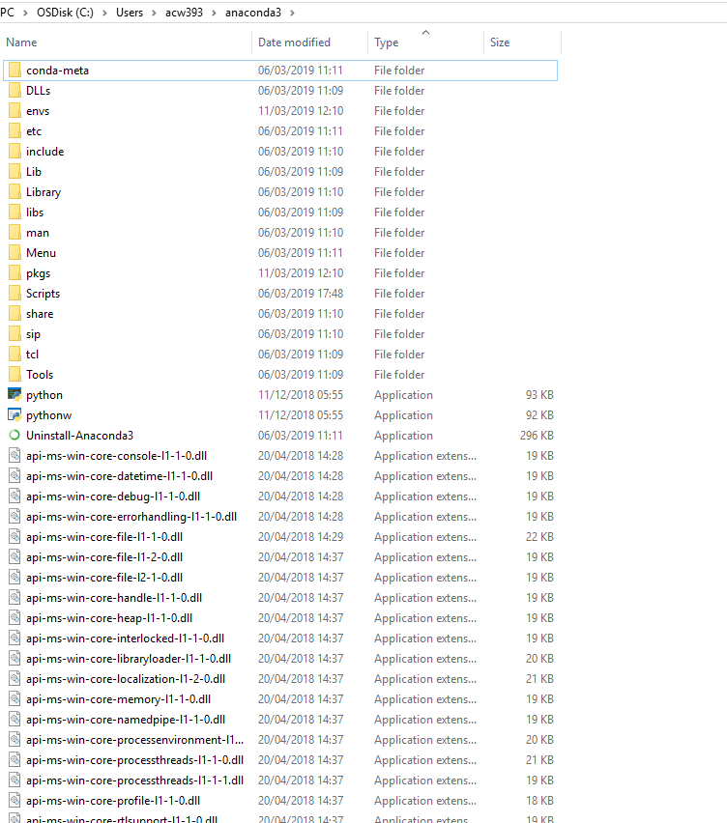Navigate to OSDisk (C:) in the address bar
The image size is (727, 823).
tap(65, 13)
